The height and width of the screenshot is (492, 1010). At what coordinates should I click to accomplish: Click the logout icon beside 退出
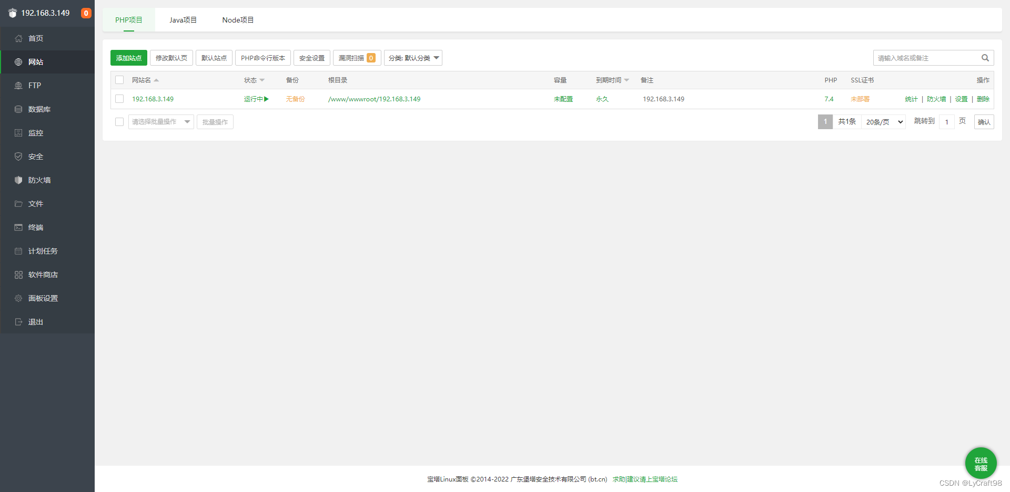click(18, 322)
